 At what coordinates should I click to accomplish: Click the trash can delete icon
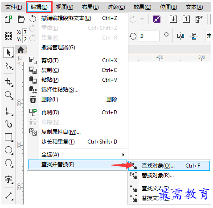coord(33,100)
